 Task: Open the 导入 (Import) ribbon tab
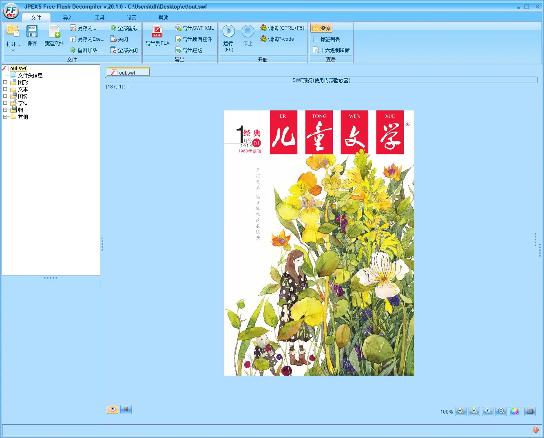(68, 18)
